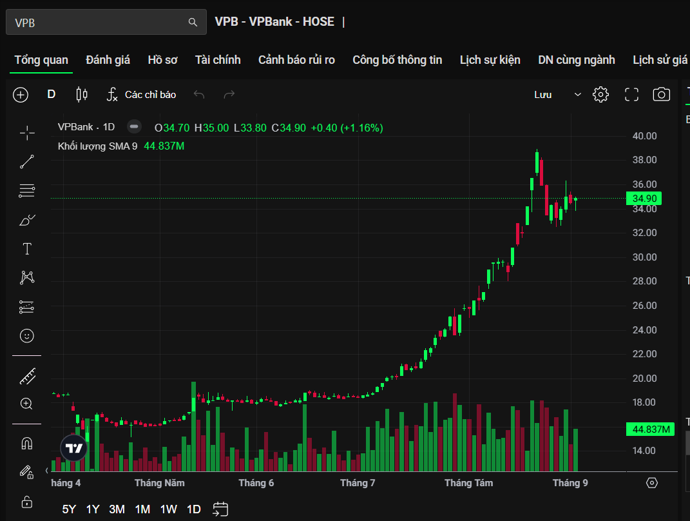Click the redo arrow in chart toolbar
The width and height of the screenshot is (690, 521).
coord(229,94)
